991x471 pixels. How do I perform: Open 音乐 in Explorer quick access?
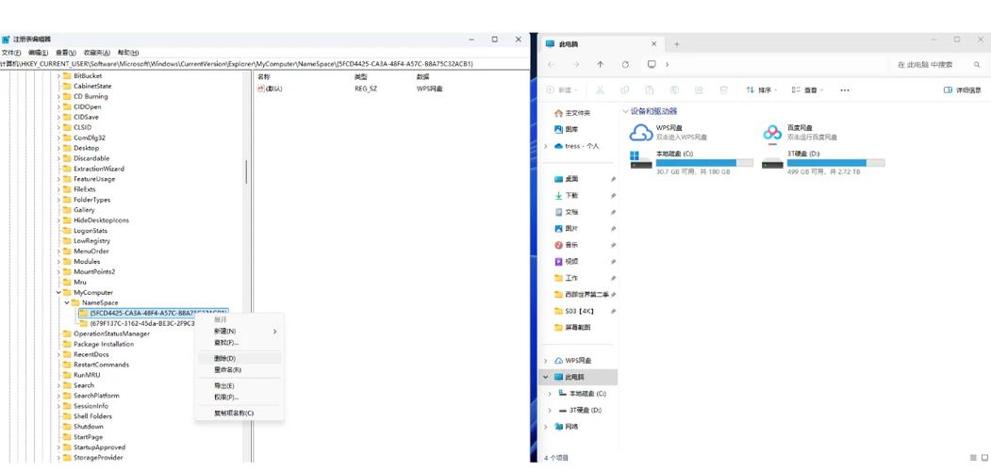click(x=566, y=245)
